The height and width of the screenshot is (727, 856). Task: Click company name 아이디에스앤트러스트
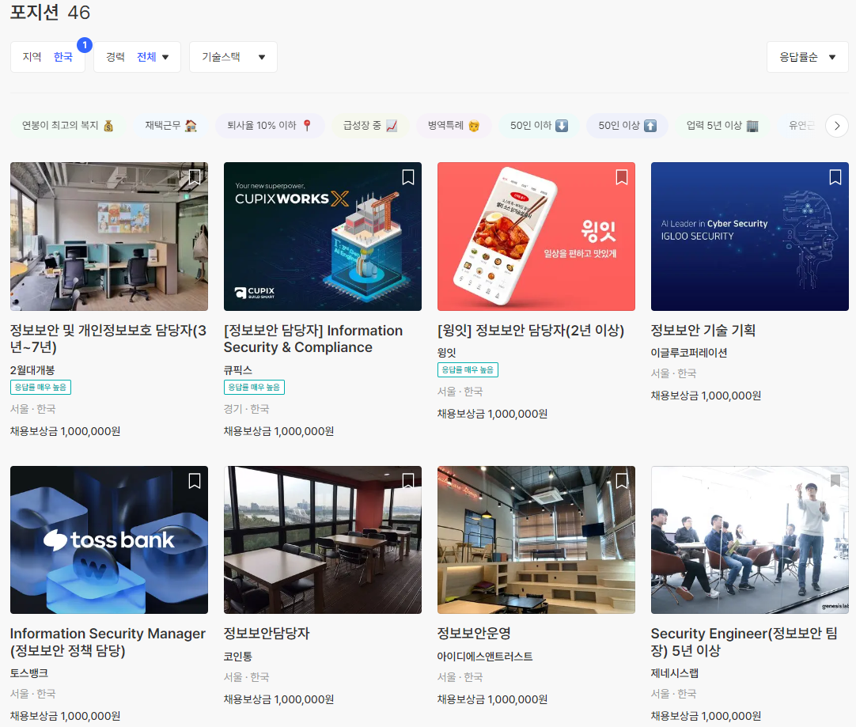pyautogui.click(x=485, y=656)
